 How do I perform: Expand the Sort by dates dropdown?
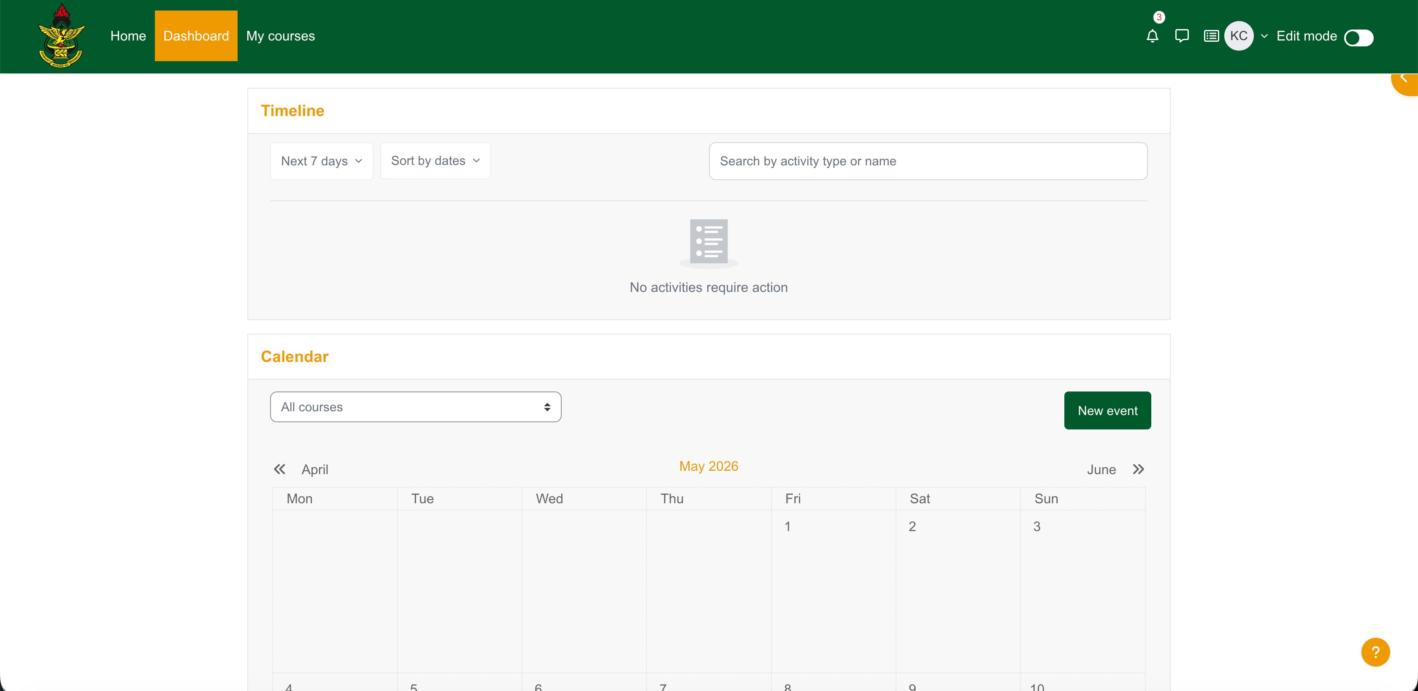[435, 161]
